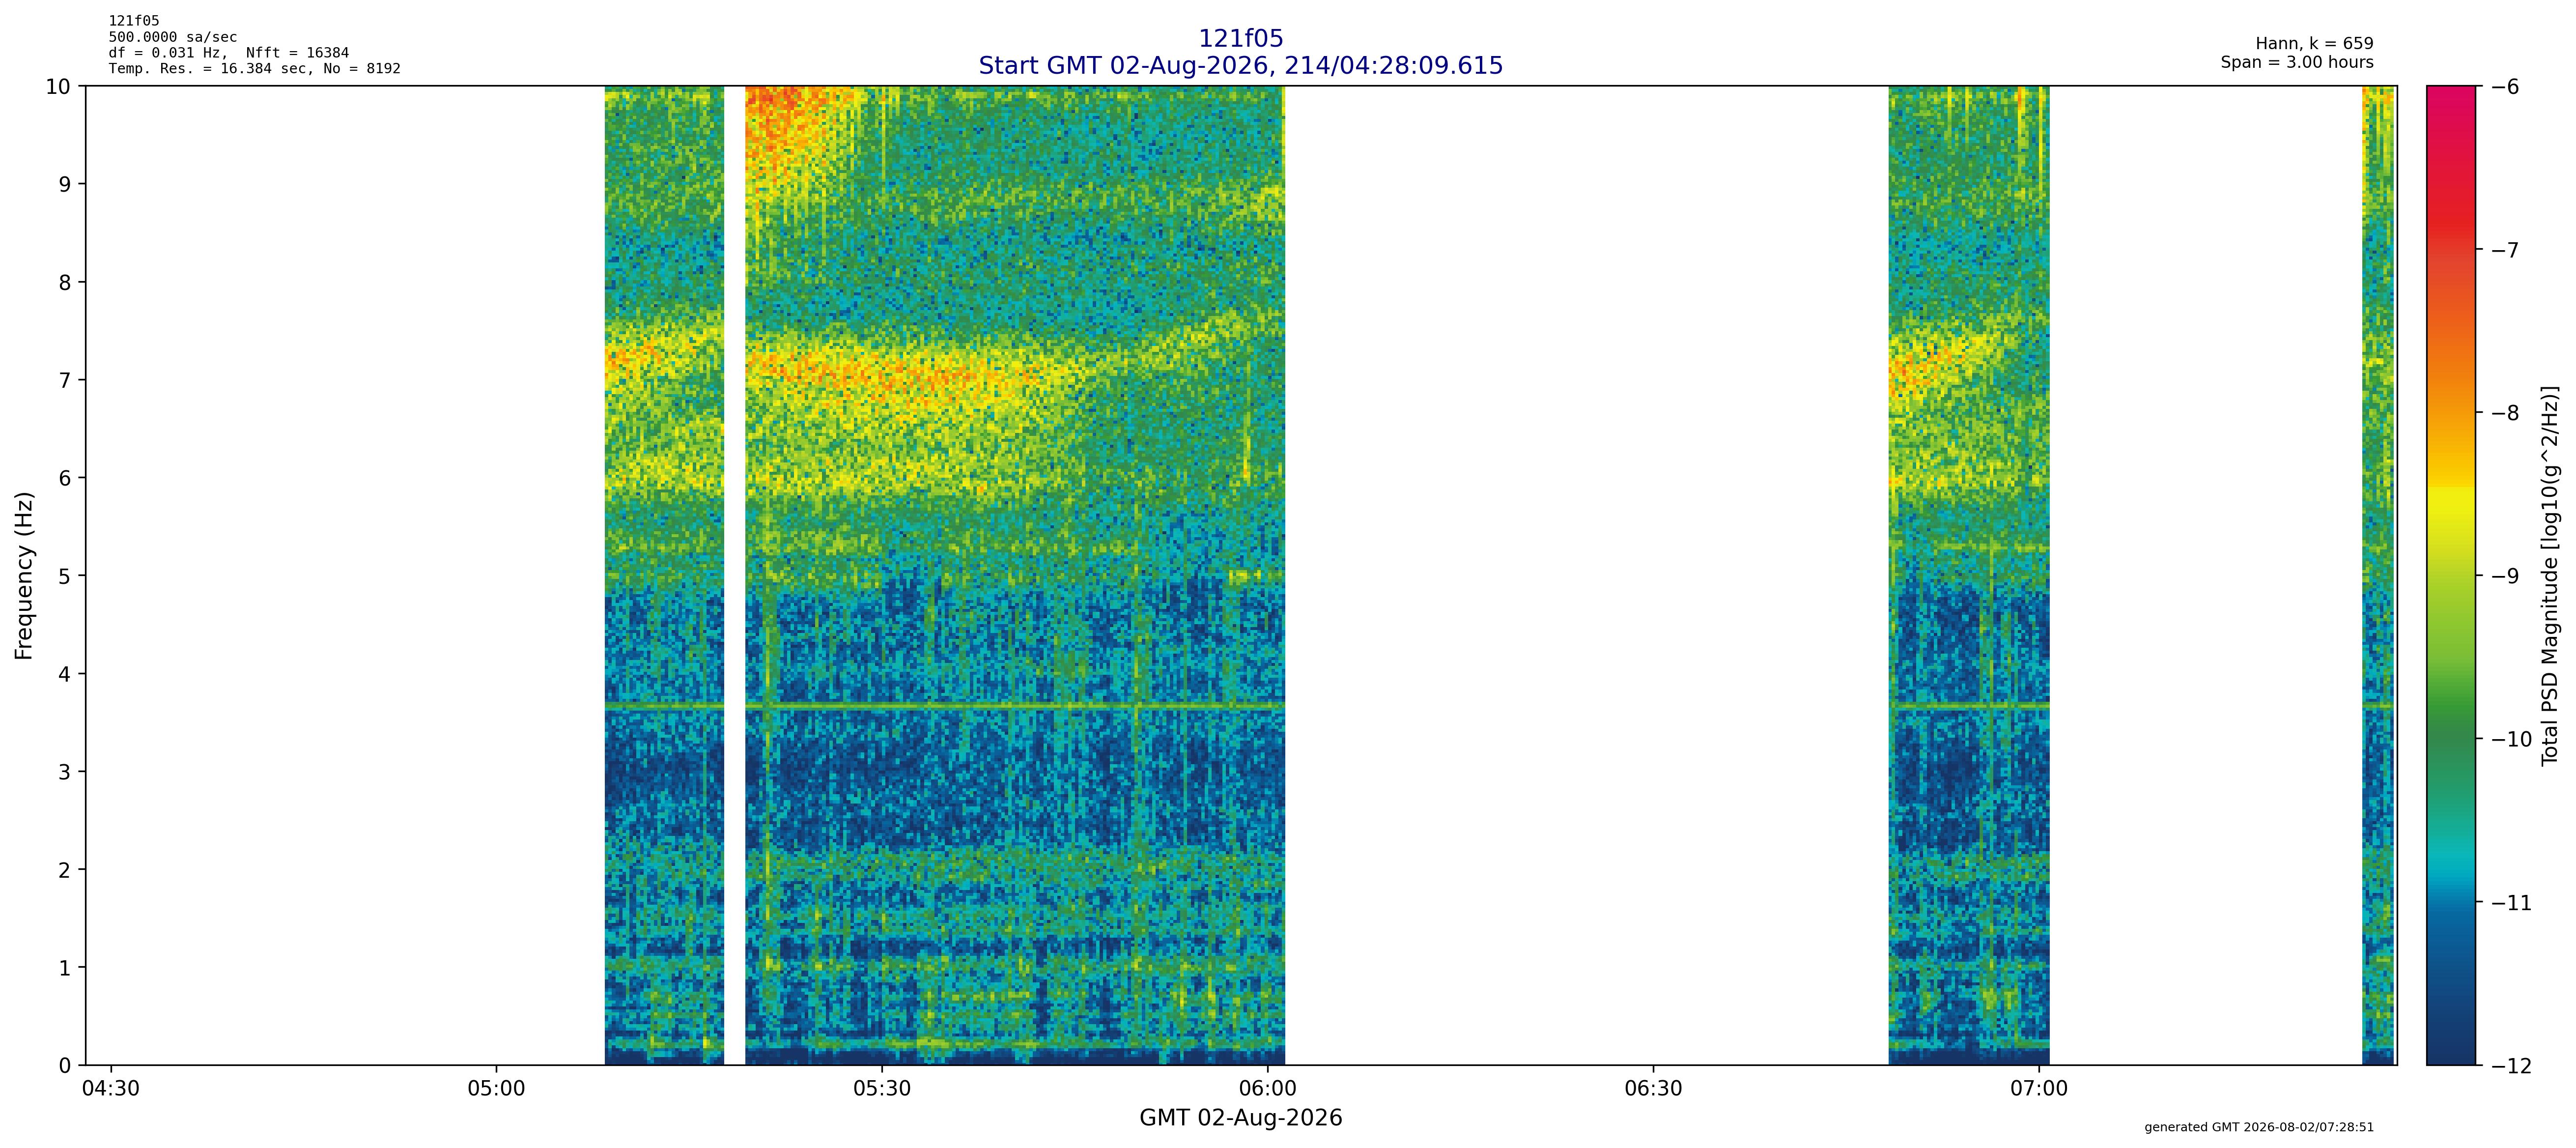Click the 10 Hz frequency tick label
2576x1148 pixels.
tap(58, 87)
